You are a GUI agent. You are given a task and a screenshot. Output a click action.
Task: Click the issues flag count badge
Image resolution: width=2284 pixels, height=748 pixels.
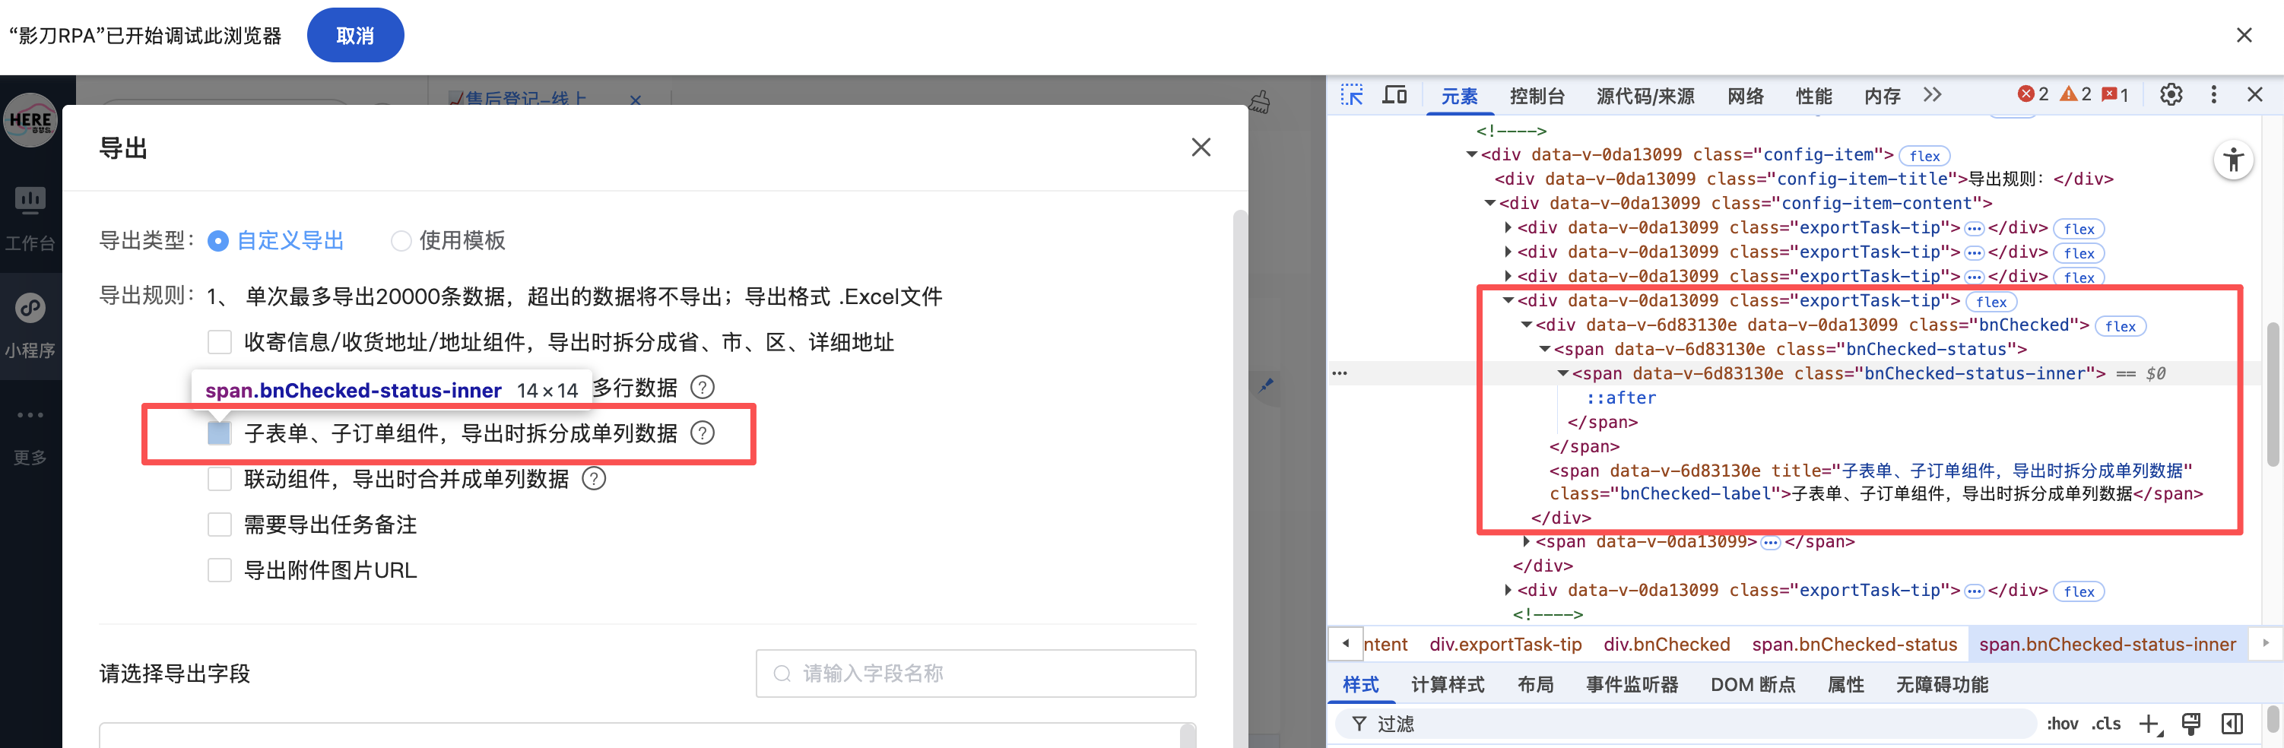coord(2115,95)
